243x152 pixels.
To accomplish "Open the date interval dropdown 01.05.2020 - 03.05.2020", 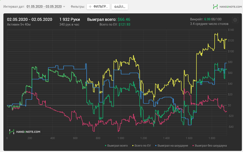I will 44,7.
